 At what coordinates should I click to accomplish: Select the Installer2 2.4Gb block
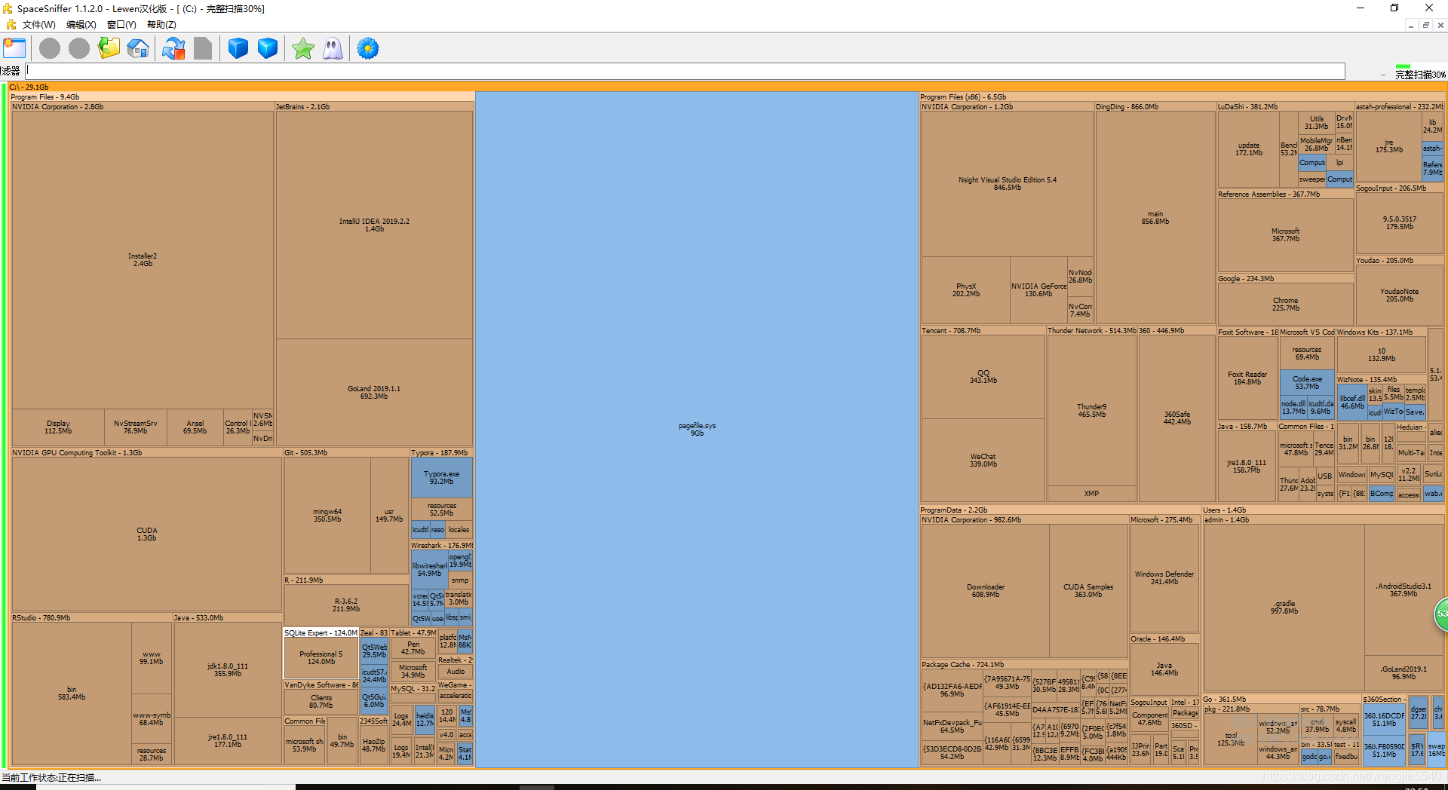(143, 260)
